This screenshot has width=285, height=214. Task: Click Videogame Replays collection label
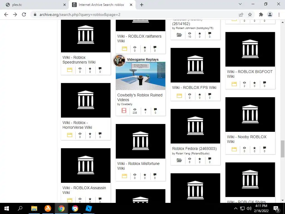[x=143, y=60]
